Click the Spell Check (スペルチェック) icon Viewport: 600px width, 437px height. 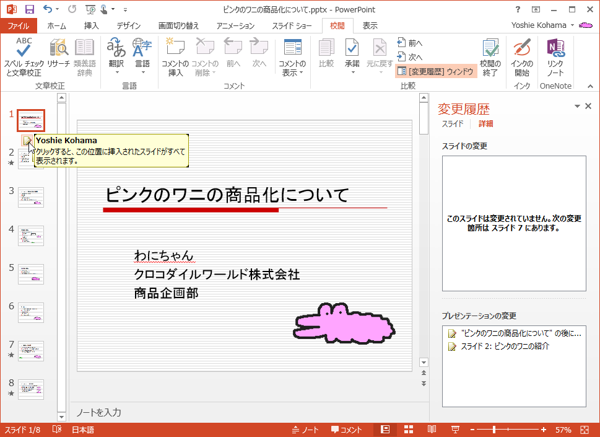[24, 48]
